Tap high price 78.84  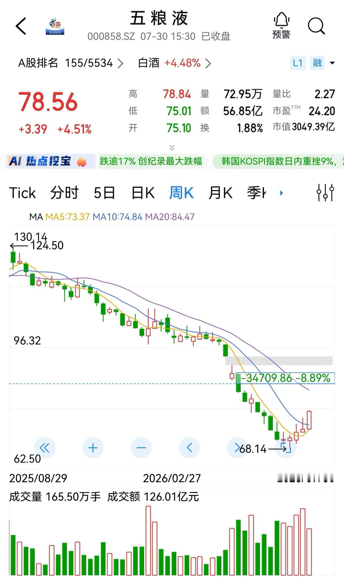(x=177, y=94)
